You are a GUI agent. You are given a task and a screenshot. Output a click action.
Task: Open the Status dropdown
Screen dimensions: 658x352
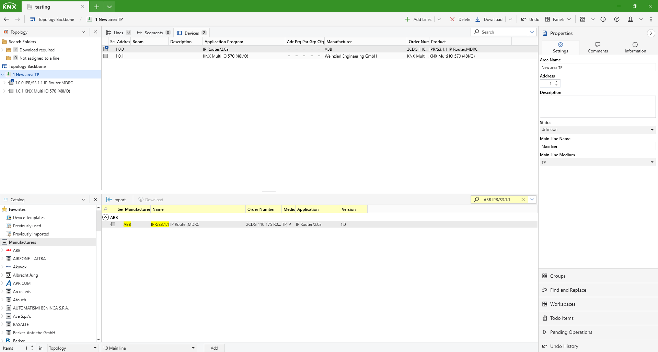652,130
